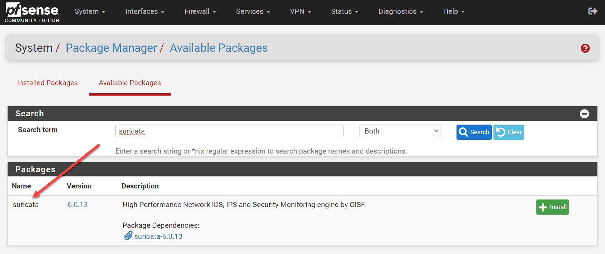Expand the Interfaces menu

145,11
